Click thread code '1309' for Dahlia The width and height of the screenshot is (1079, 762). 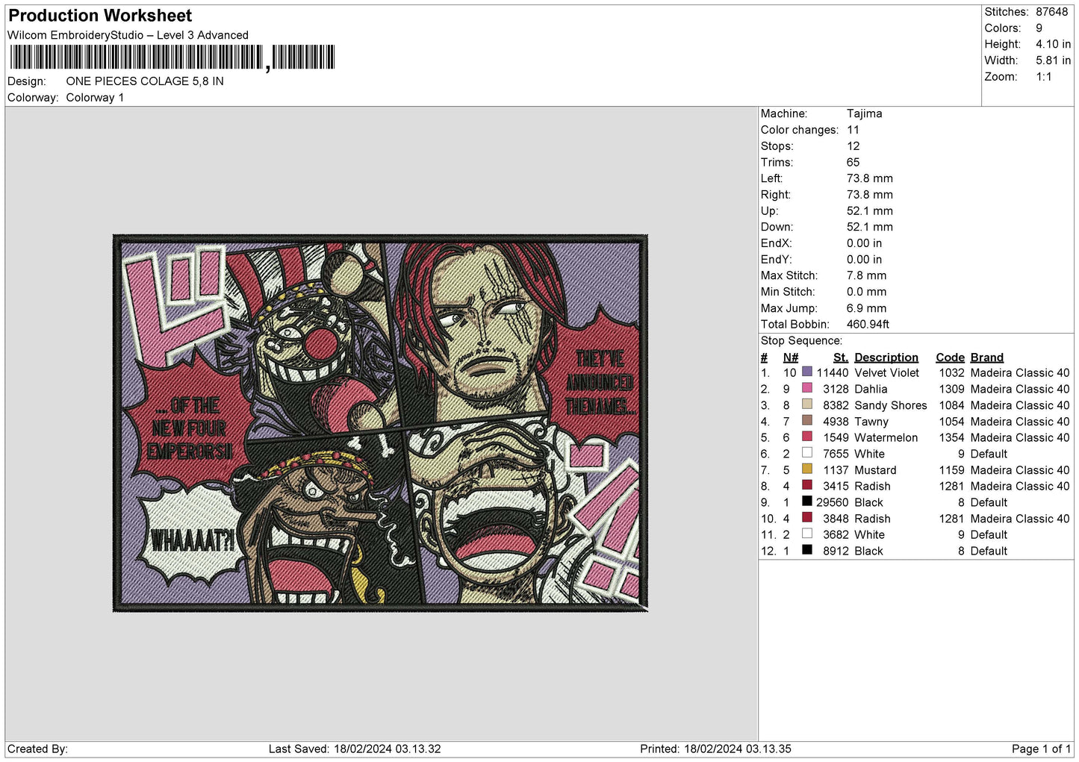[952, 389]
